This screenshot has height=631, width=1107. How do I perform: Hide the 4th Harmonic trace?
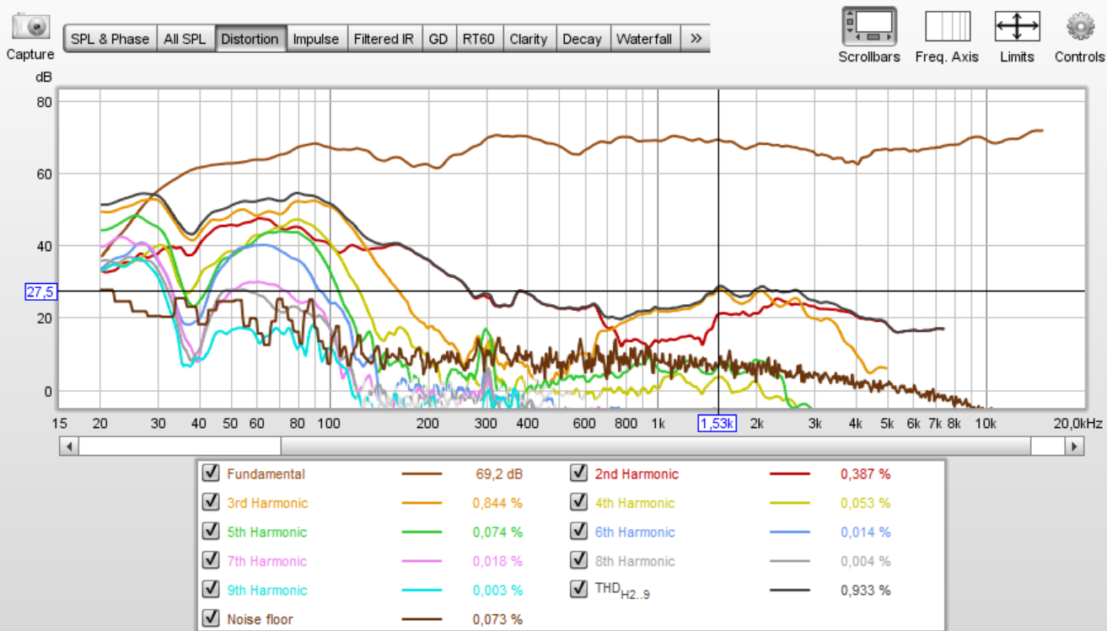coord(578,503)
